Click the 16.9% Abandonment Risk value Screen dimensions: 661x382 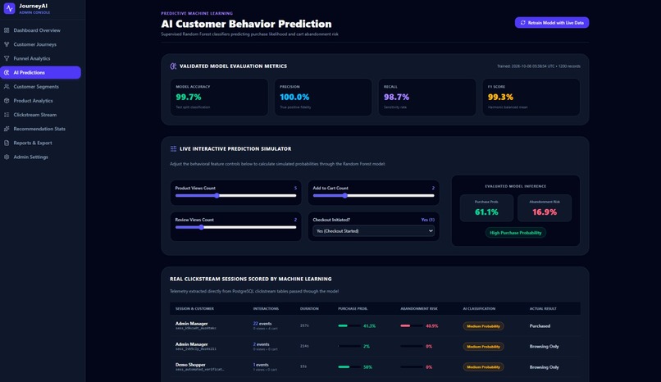[x=545, y=211]
